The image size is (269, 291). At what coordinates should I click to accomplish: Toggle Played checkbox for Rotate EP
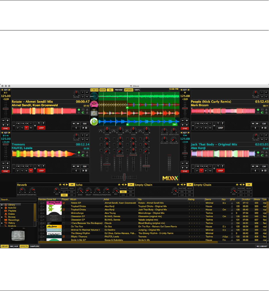coord(64,203)
